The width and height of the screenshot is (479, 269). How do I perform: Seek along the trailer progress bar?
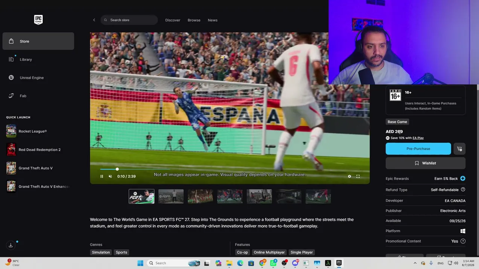click(230, 169)
